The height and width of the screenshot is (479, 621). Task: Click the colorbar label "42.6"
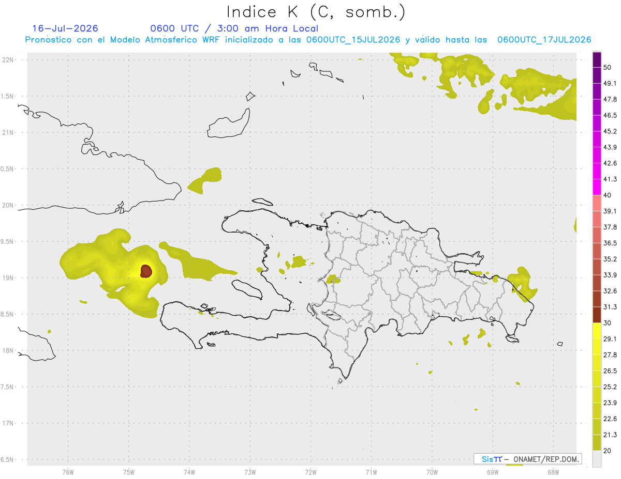click(x=610, y=164)
